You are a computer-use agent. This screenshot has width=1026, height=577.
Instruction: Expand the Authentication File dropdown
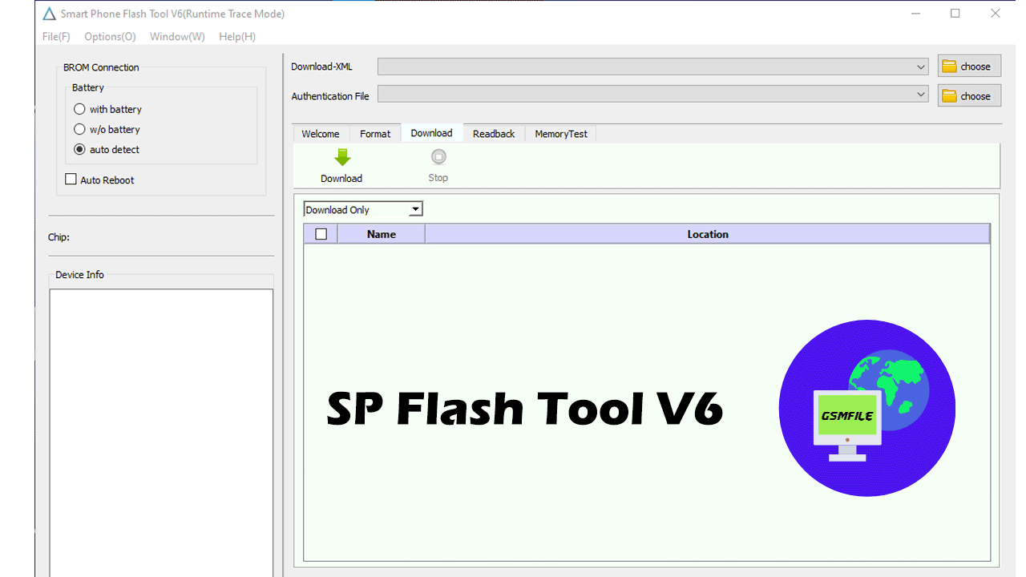920,95
